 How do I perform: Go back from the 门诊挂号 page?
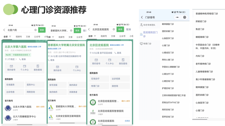(x=142, y=18)
